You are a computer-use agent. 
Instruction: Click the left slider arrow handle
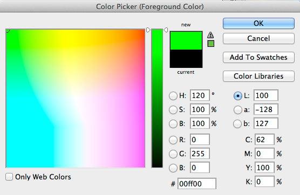148,30
